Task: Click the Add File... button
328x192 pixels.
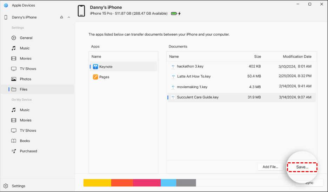Action: 270,167
